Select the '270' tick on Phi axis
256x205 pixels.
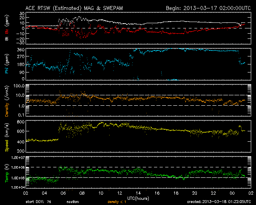(x=21, y=57)
